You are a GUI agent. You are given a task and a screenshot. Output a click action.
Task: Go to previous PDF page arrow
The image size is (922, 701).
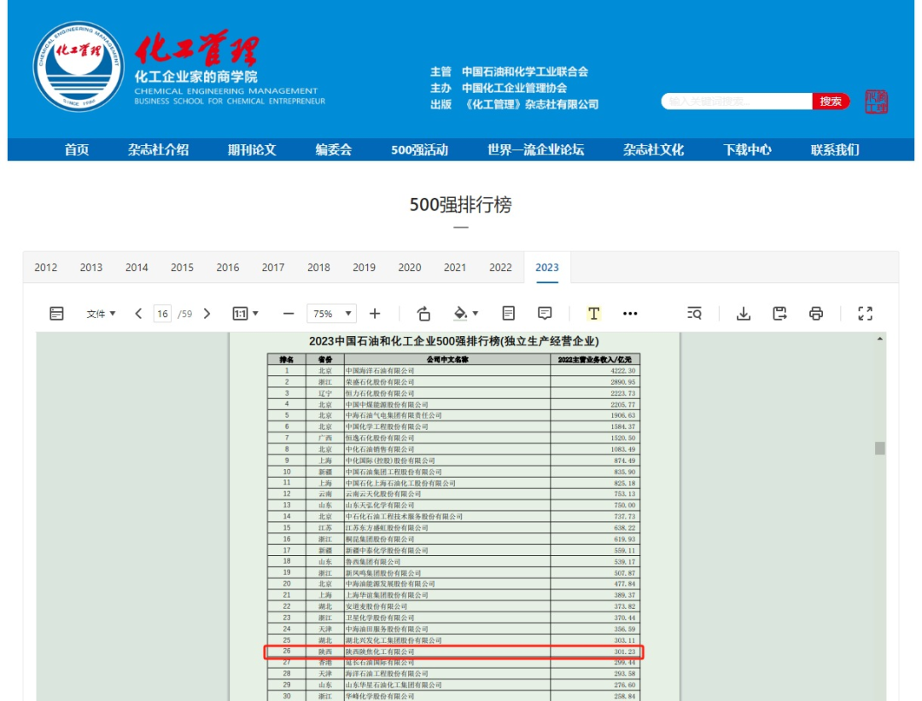click(x=138, y=314)
